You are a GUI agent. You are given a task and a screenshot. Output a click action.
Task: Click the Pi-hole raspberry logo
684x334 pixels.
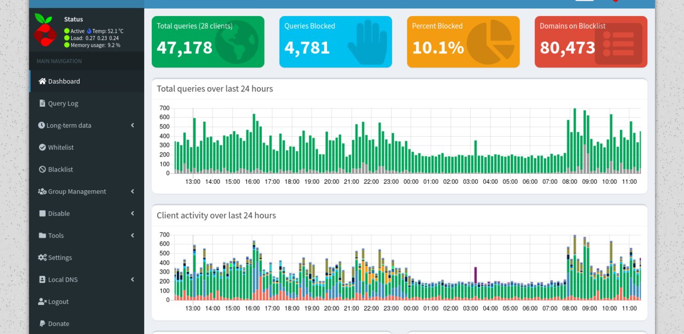(45, 30)
